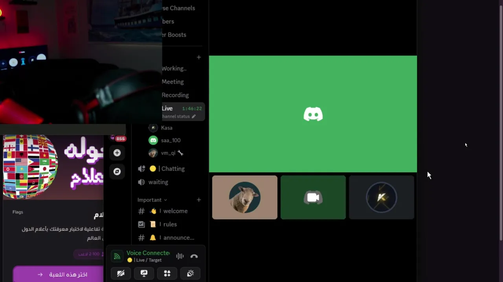Open Discover servers compass icon
Image resolution: width=503 pixels, height=282 pixels.
[117, 171]
